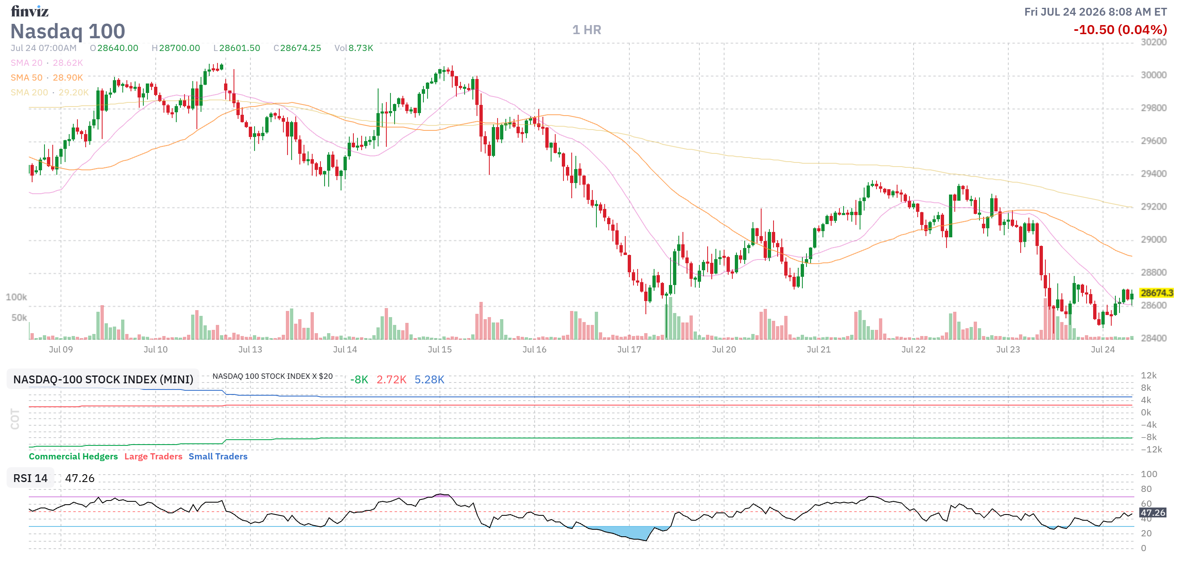The image size is (1178, 561).
Task: Click the 29600 price axis label
Action: (x=1154, y=141)
